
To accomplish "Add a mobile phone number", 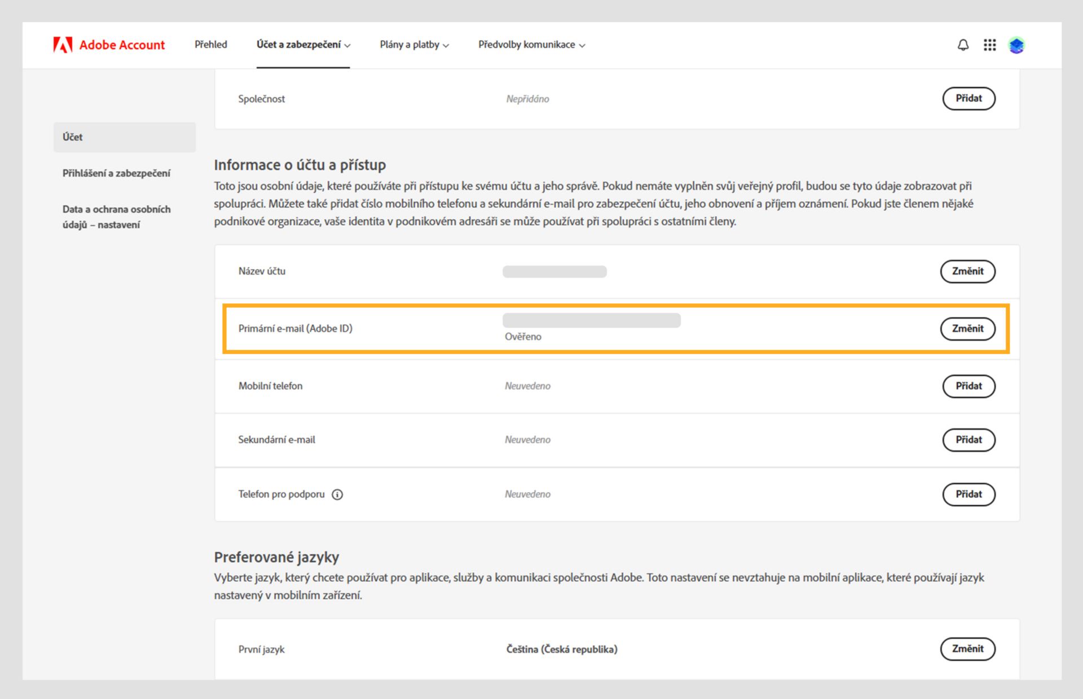I will (x=968, y=386).
